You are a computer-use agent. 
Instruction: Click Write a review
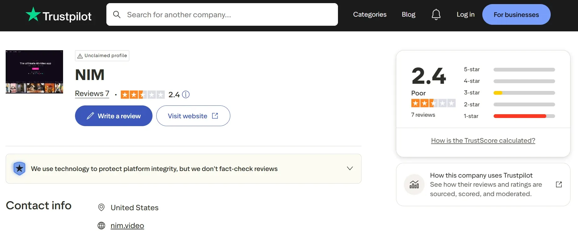[x=114, y=116]
